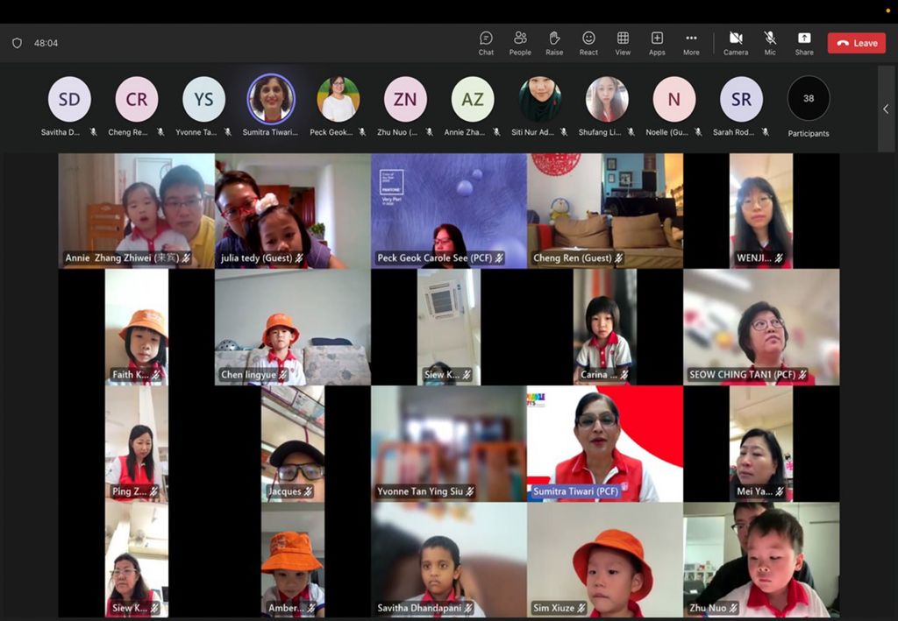Select Siti Nur Ad. avatar photo
This screenshot has height=621, width=898.
(x=539, y=99)
